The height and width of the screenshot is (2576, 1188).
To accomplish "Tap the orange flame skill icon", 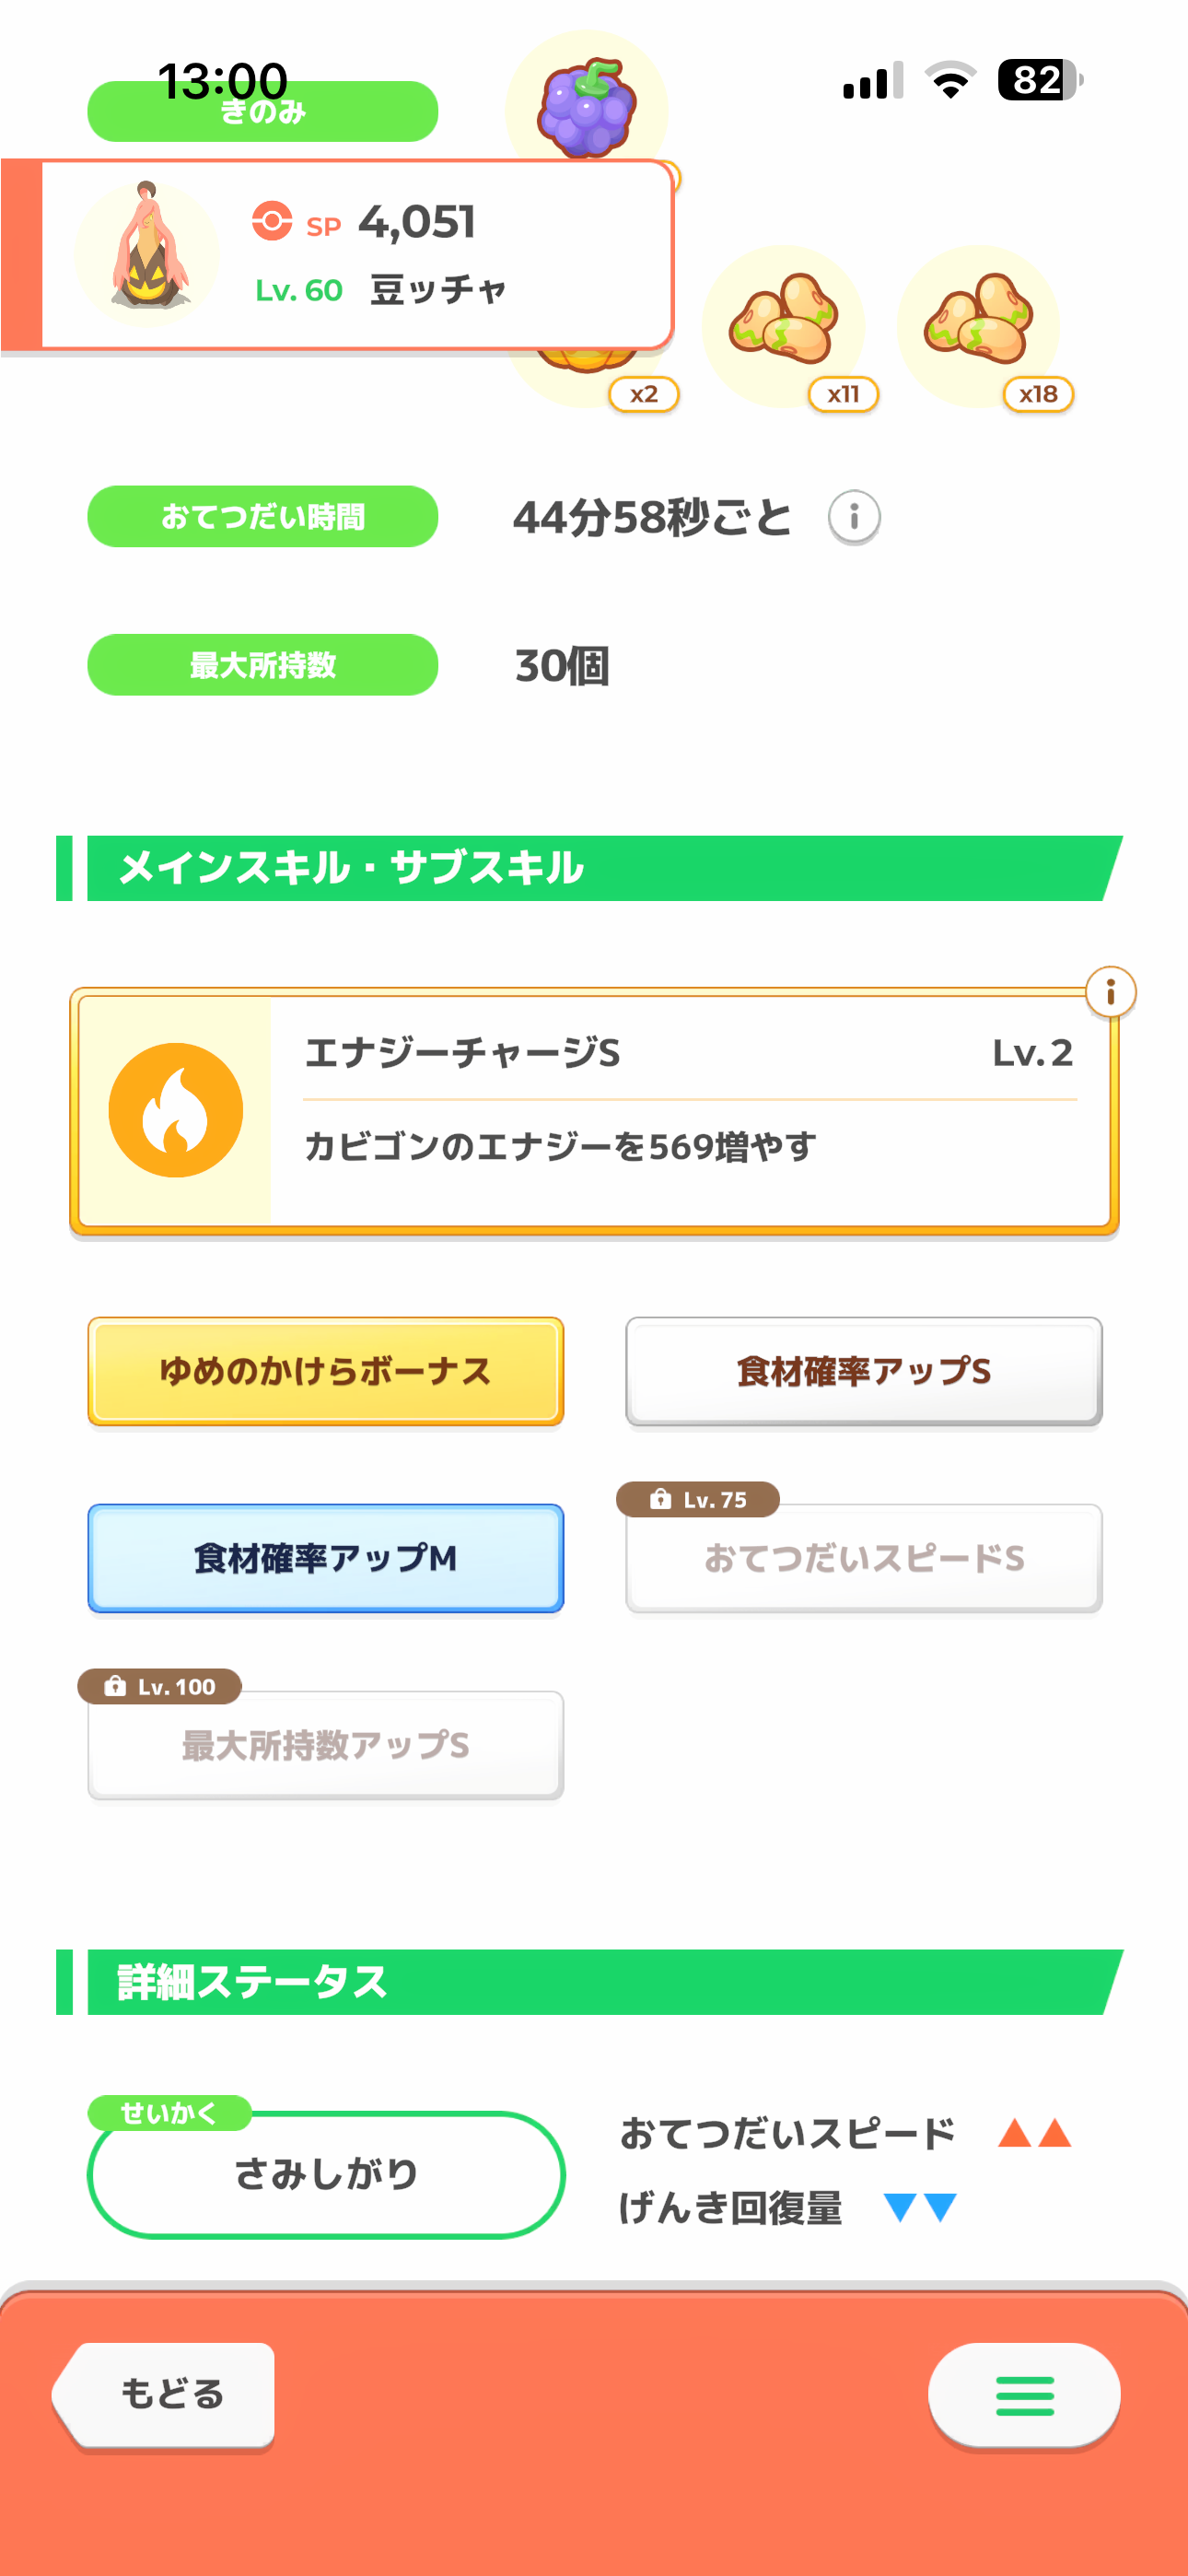I will click(x=176, y=1110).
